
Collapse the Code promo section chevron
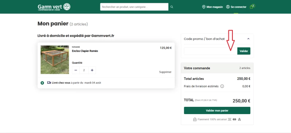248,39
